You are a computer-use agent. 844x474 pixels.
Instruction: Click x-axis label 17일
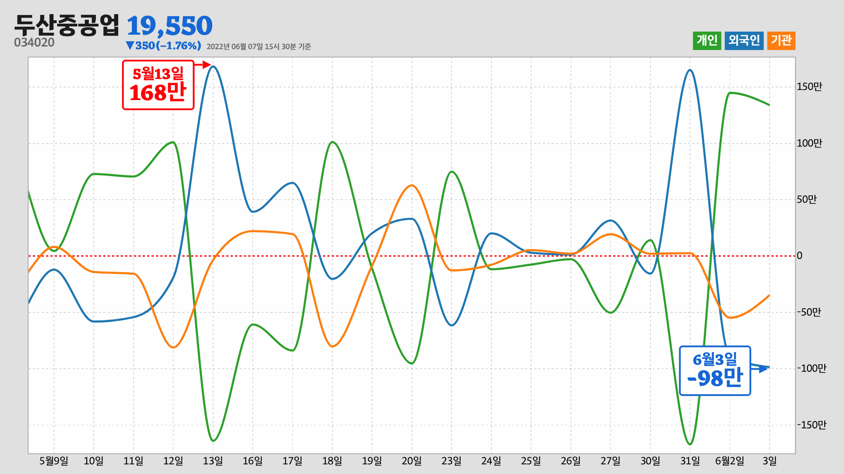point(292,461)
